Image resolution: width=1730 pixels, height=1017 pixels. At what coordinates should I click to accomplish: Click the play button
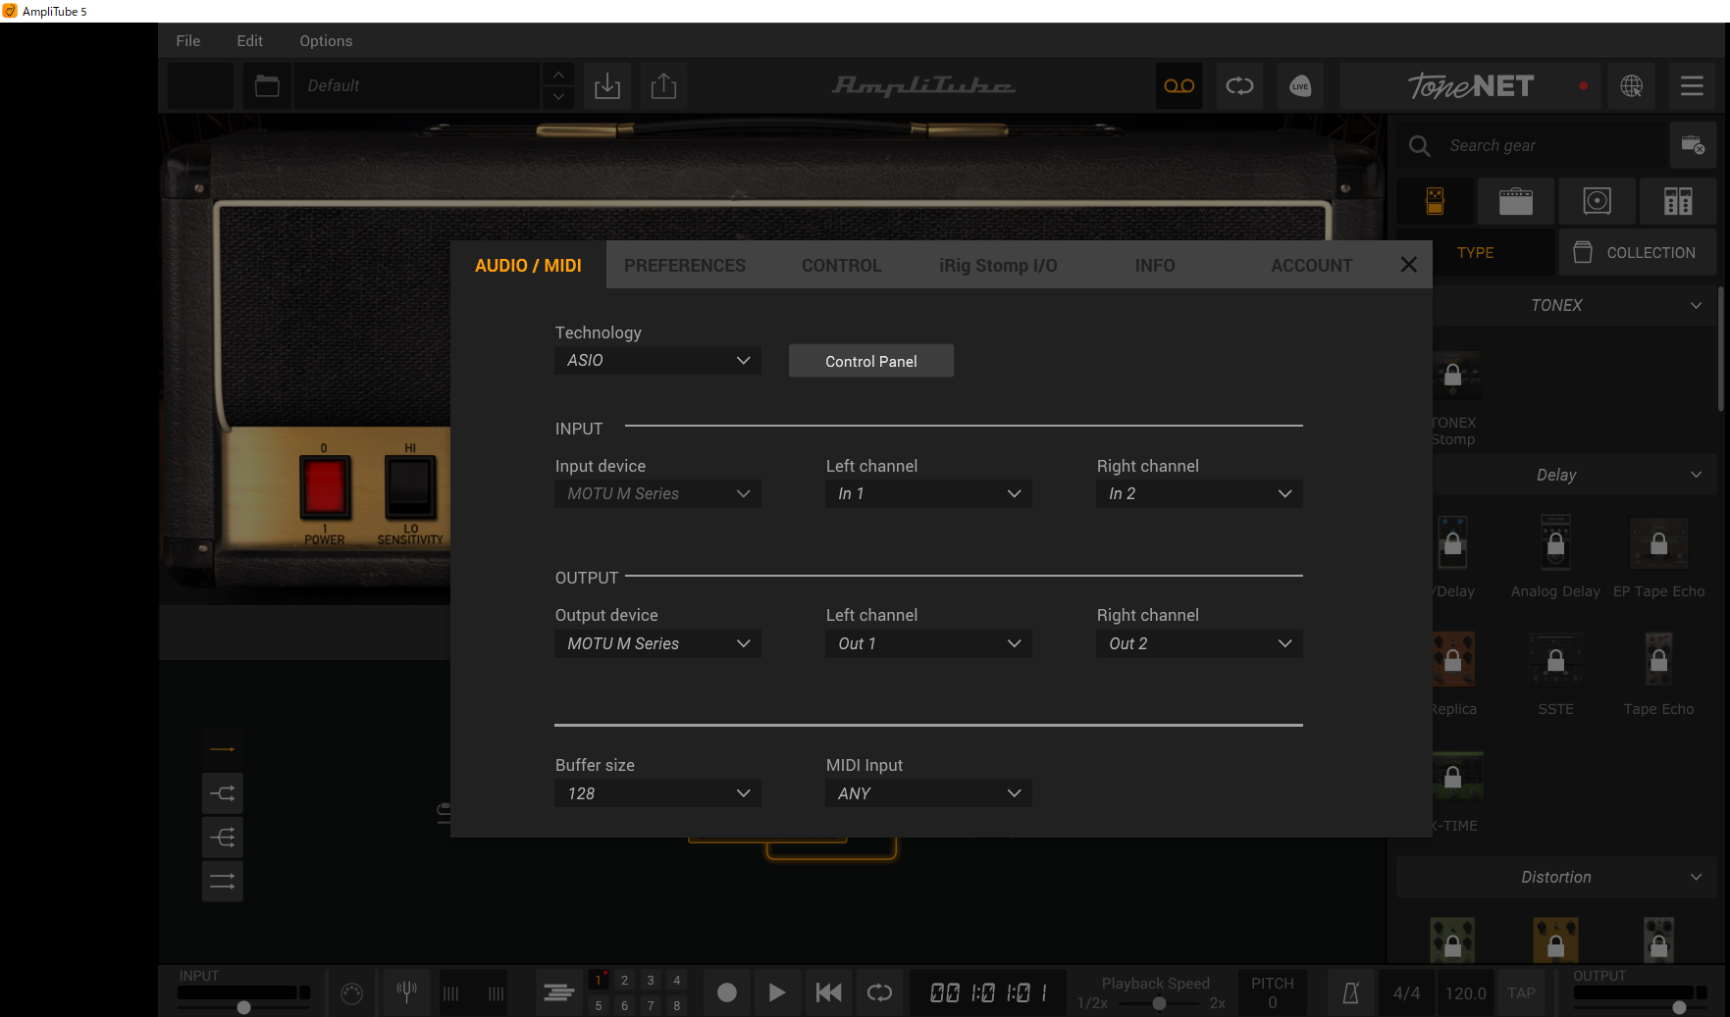[x=777, y=992]
